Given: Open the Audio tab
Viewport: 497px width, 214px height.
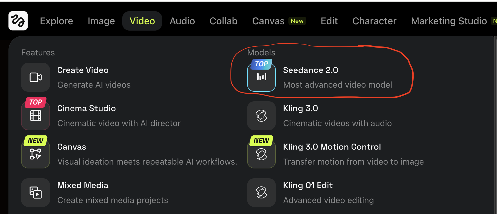Looking at the screenshot, I should click(x=182, y=21).
